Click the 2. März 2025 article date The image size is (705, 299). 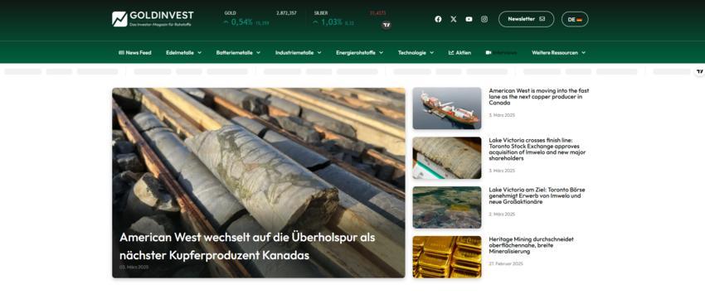coord(502,215)
